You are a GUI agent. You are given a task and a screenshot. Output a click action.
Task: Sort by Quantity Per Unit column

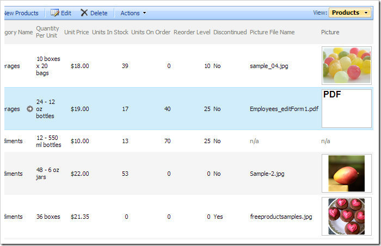click(47, 32)
